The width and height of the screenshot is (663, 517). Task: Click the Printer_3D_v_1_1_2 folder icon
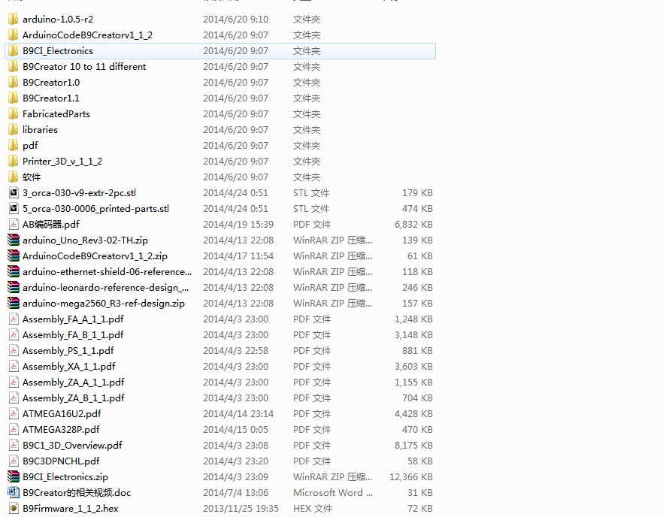(13, 161)
